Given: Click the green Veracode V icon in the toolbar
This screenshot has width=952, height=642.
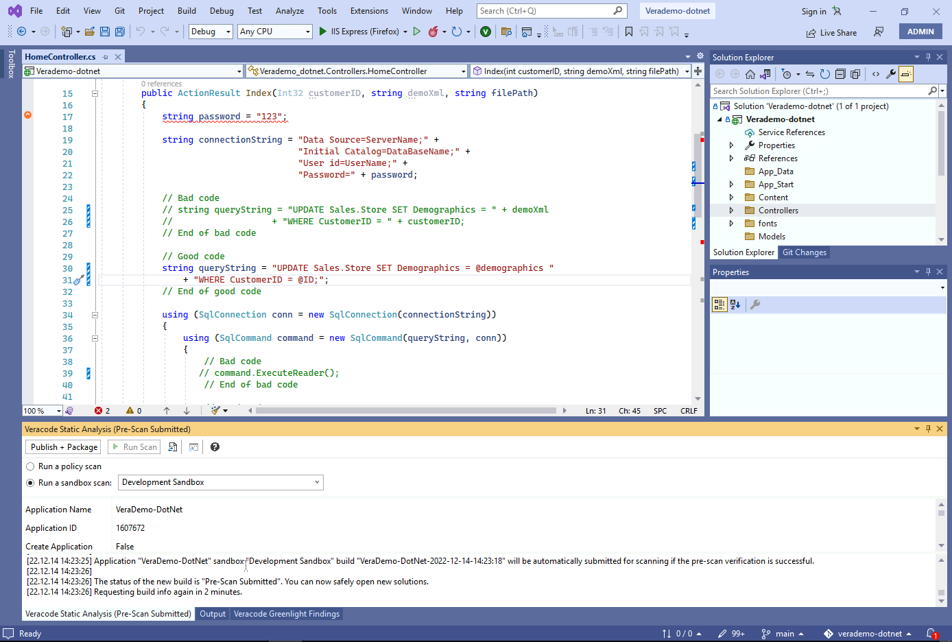Looking at the screenshot, I should click(x=486, y=32).
